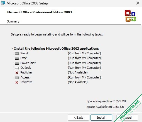The height and width of the screenshot is (122, 142).
Task: Select the PowerPoint application label
Action: point(28,63)
